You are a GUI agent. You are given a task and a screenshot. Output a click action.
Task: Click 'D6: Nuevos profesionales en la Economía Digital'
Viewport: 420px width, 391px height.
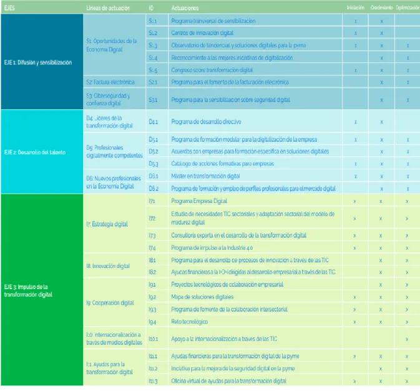[x=114, y=182]
